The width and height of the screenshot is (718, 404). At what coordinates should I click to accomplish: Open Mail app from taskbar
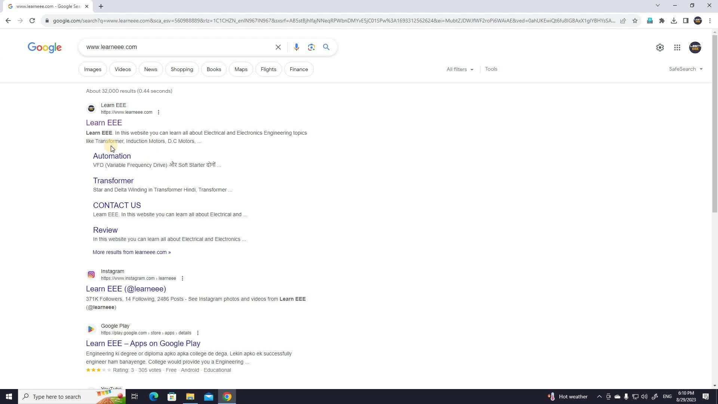pos(209,397)
